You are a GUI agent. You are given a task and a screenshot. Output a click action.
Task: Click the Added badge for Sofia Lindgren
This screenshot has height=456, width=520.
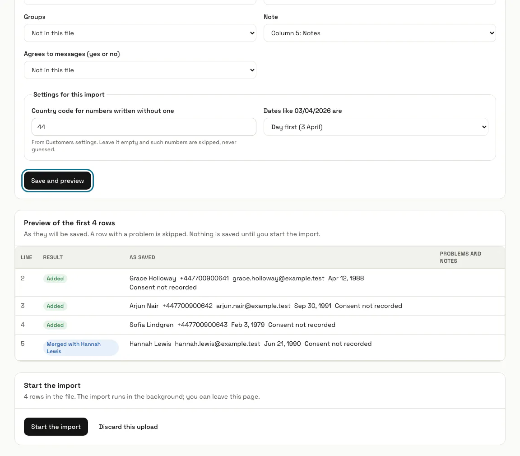pos(55,325)
